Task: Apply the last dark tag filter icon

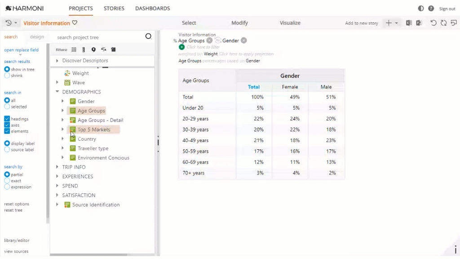Action: (x=113, y=49)
